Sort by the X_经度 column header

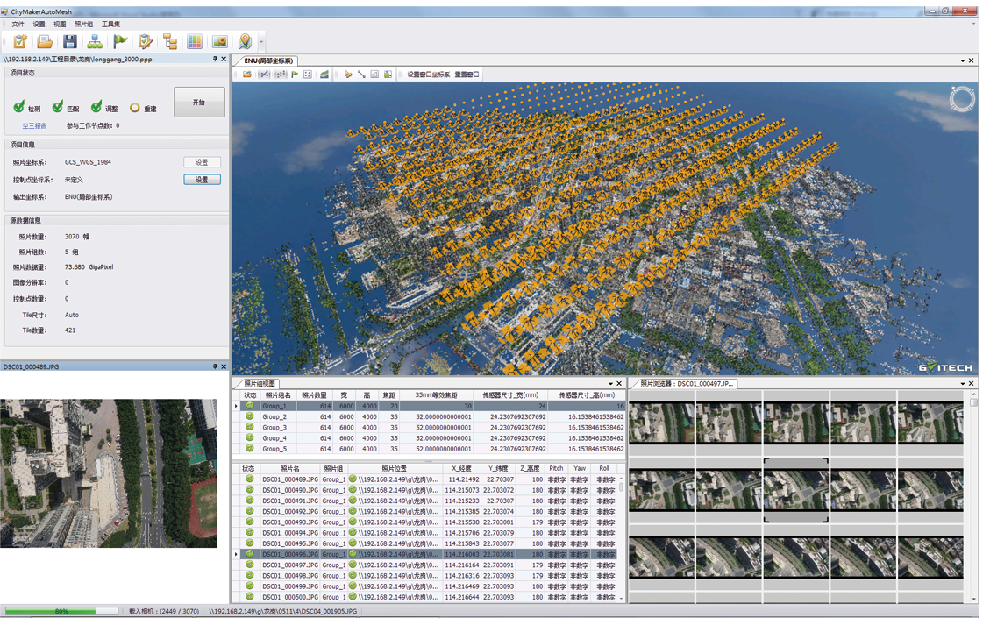click(461, 468)
